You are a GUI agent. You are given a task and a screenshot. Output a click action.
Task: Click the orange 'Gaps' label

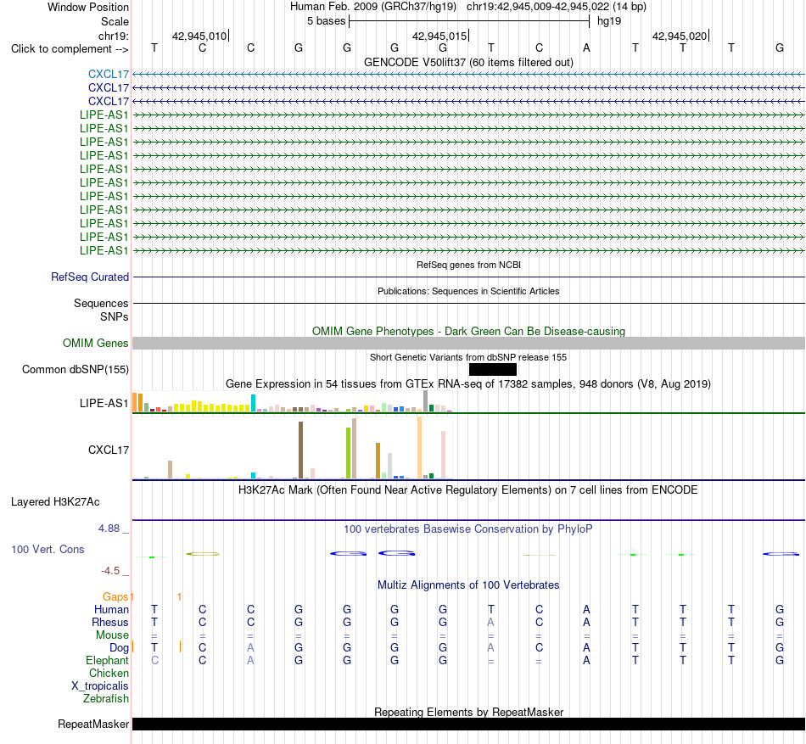click(115, 596)
